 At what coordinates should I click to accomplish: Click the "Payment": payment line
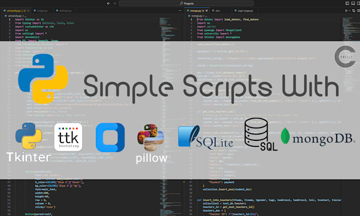tap(221, 182)
